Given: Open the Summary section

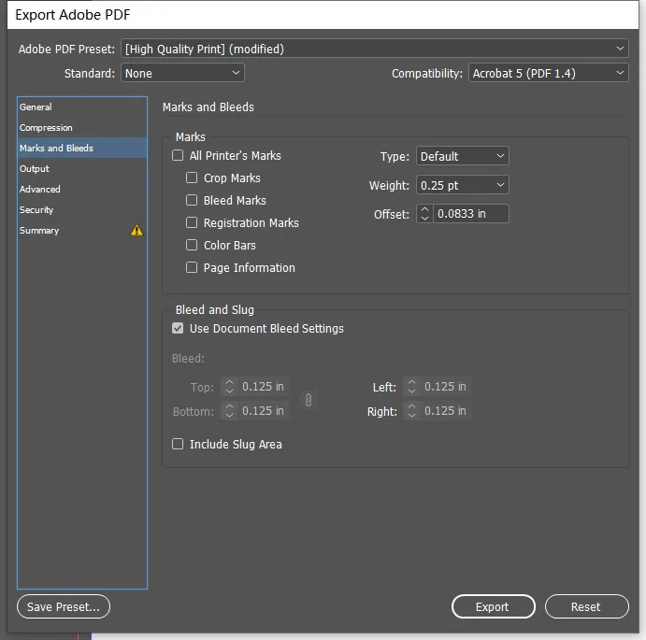Looking at the screenshot, I should [x=82, y=231].
